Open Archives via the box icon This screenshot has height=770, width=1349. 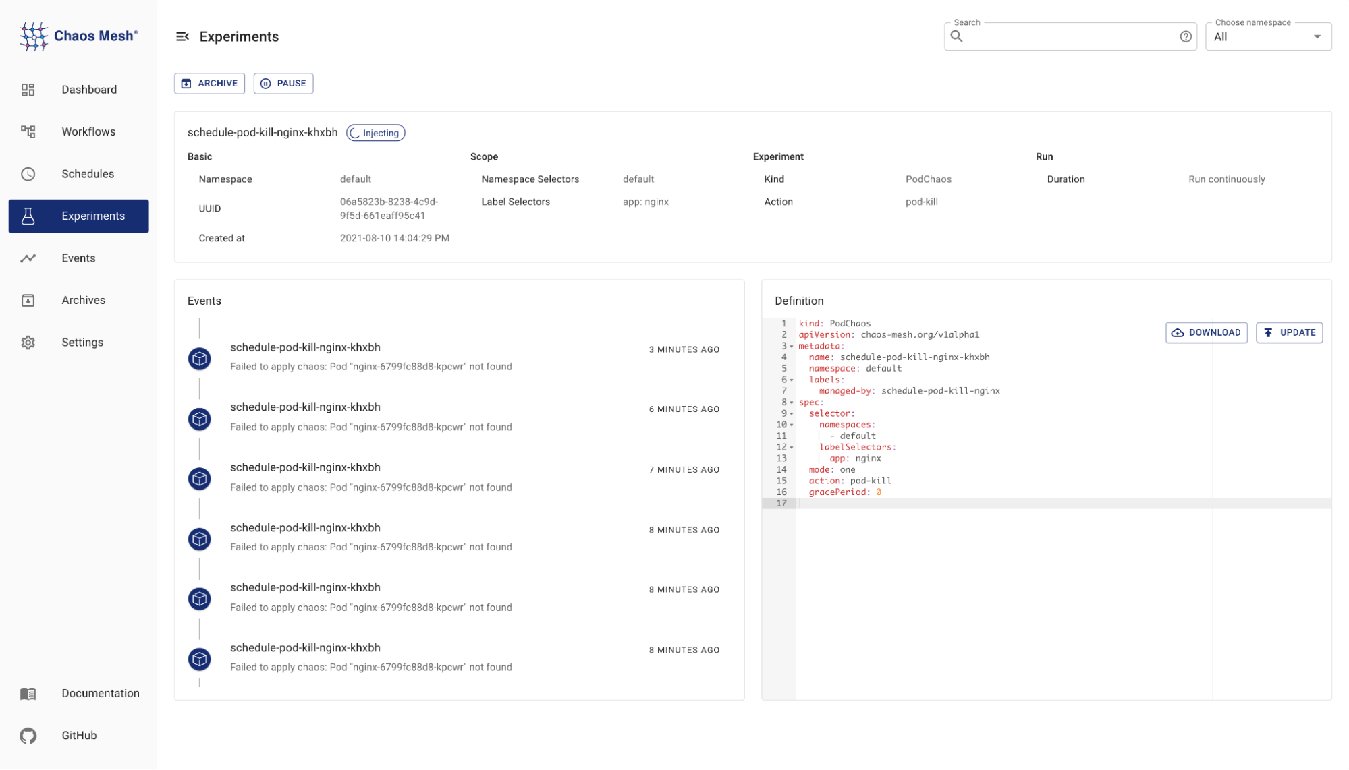click(x=28, y=300)
